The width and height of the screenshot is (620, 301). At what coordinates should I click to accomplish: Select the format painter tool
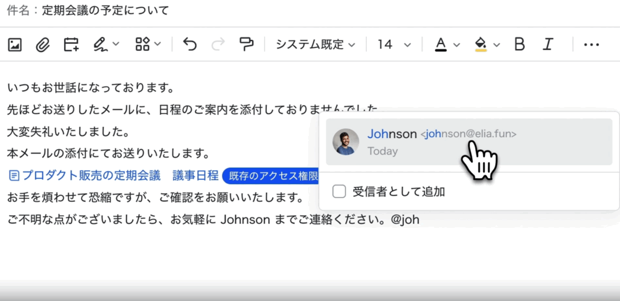coord(246,44)
